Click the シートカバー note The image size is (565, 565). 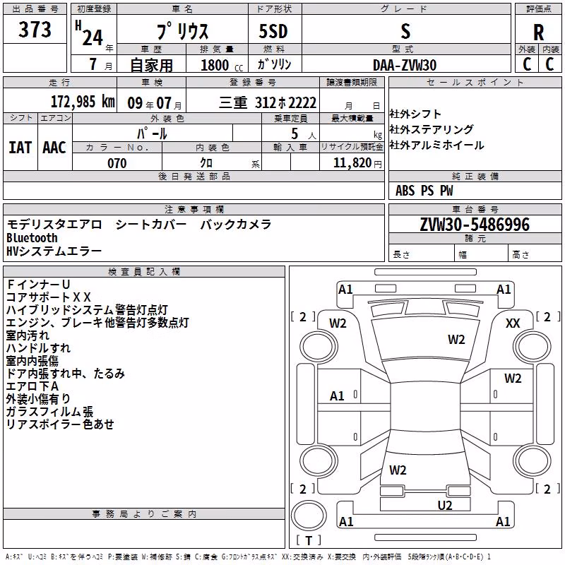point(151,225)
